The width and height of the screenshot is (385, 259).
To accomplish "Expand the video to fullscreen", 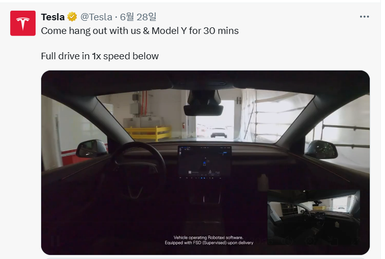I will (x=356, y=241).
